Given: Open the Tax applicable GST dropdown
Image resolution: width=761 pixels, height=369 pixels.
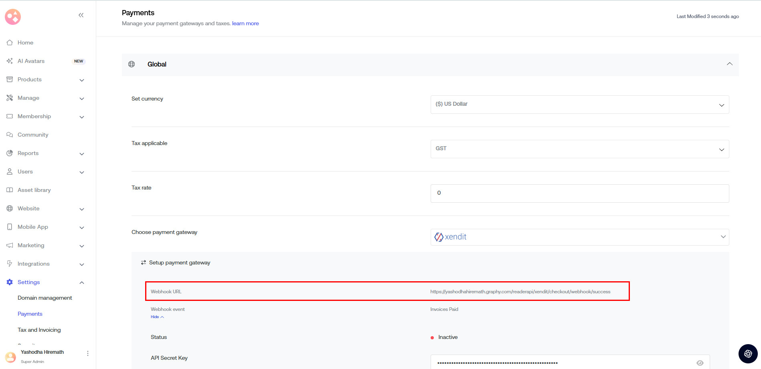Looking at the screenshot, I should (x=579, y=149).
